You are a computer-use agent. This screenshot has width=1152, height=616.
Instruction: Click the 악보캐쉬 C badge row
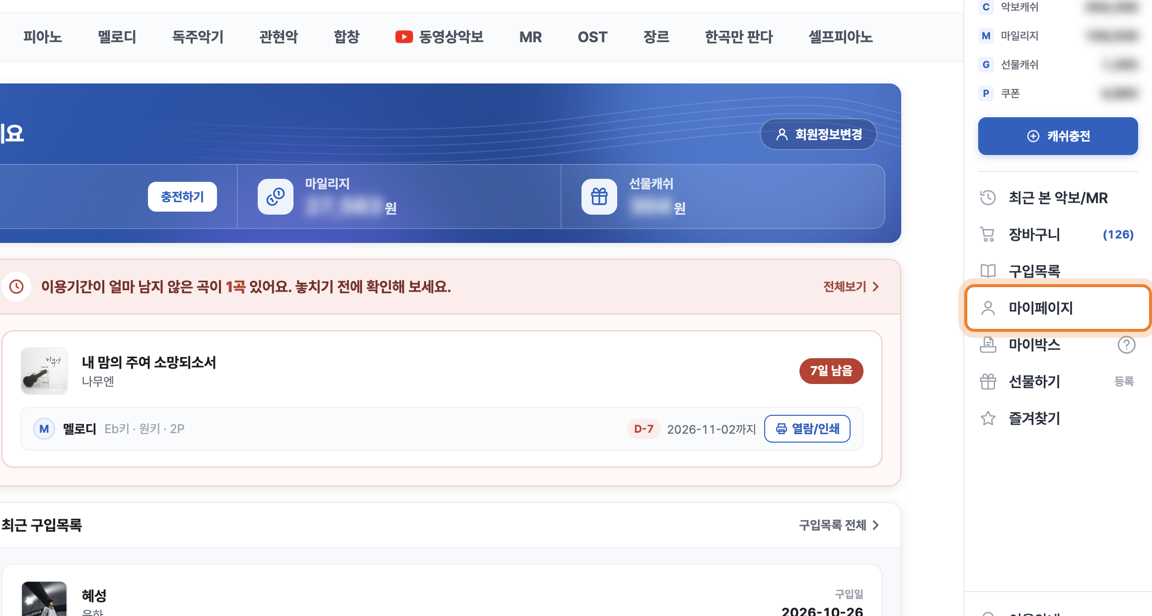pos(1058,7)
